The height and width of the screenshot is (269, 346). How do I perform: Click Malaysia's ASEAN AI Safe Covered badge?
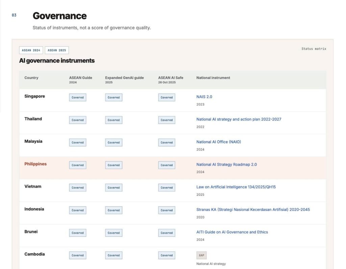click(x=167, y=142)
